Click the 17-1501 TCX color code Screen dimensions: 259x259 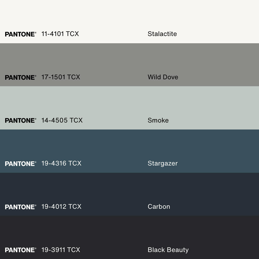pos(61,77)
